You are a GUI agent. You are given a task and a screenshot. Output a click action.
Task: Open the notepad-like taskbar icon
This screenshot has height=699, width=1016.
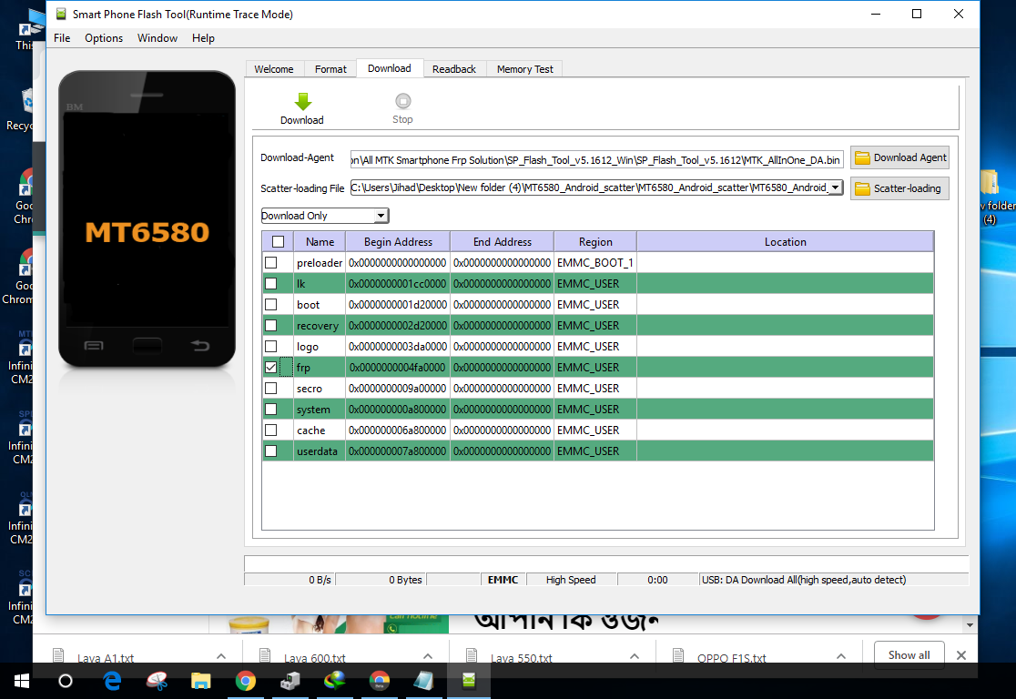pos(423,681)
